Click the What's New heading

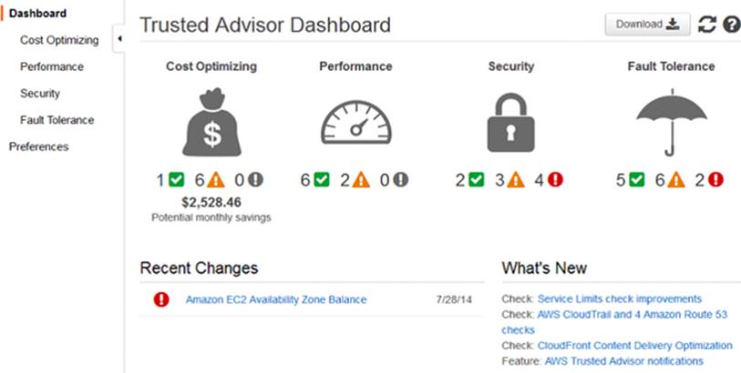544,267
